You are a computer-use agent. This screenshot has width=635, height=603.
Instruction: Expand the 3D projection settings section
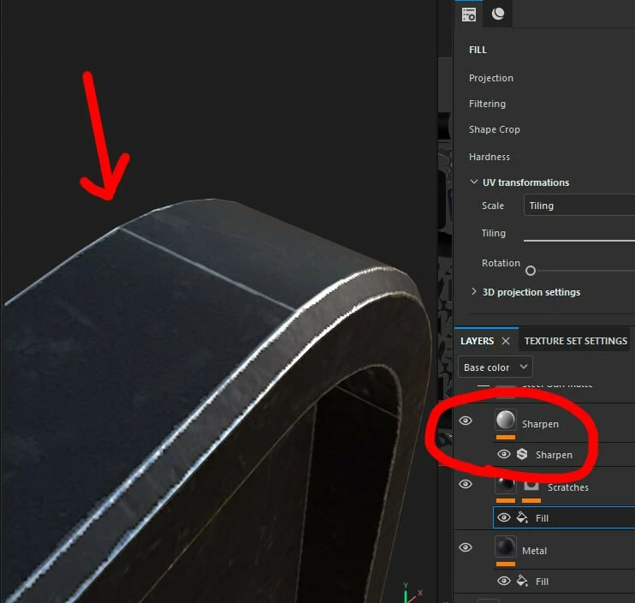[x=473, y=291]
